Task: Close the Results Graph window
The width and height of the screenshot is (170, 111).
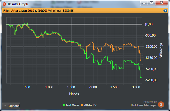Action: [162, 3]
